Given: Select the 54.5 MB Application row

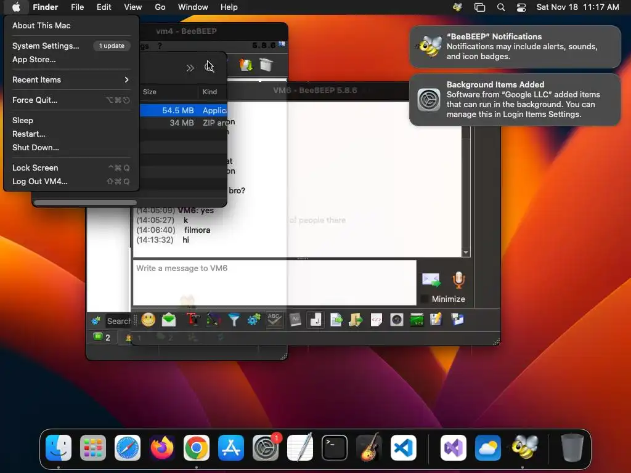Looking at the screenshot, I should click(184, 110).
